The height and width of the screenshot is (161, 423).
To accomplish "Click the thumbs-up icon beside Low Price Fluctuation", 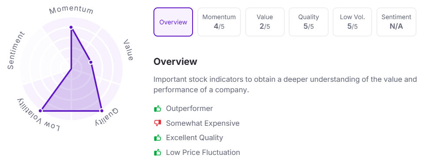I will [x=157, y=152].
